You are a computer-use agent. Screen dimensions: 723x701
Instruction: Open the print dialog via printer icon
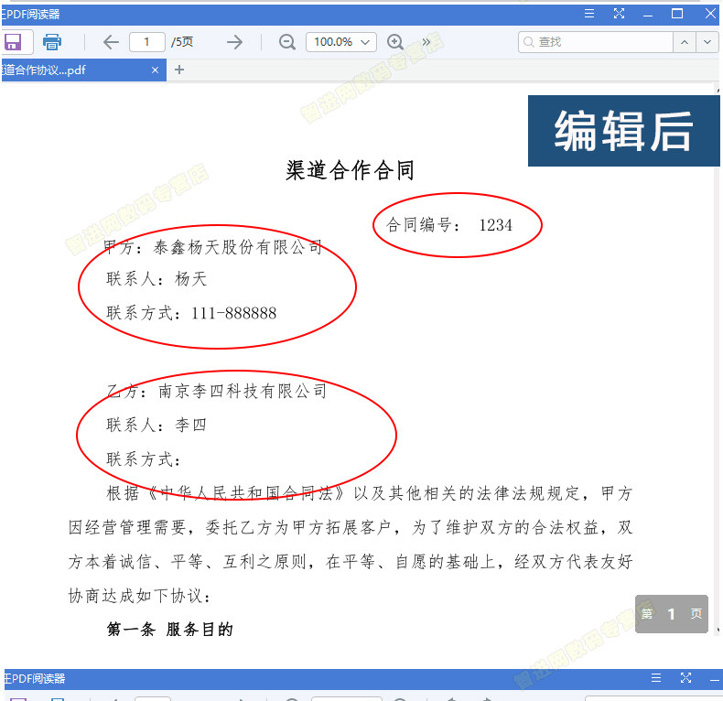point(52,42)
